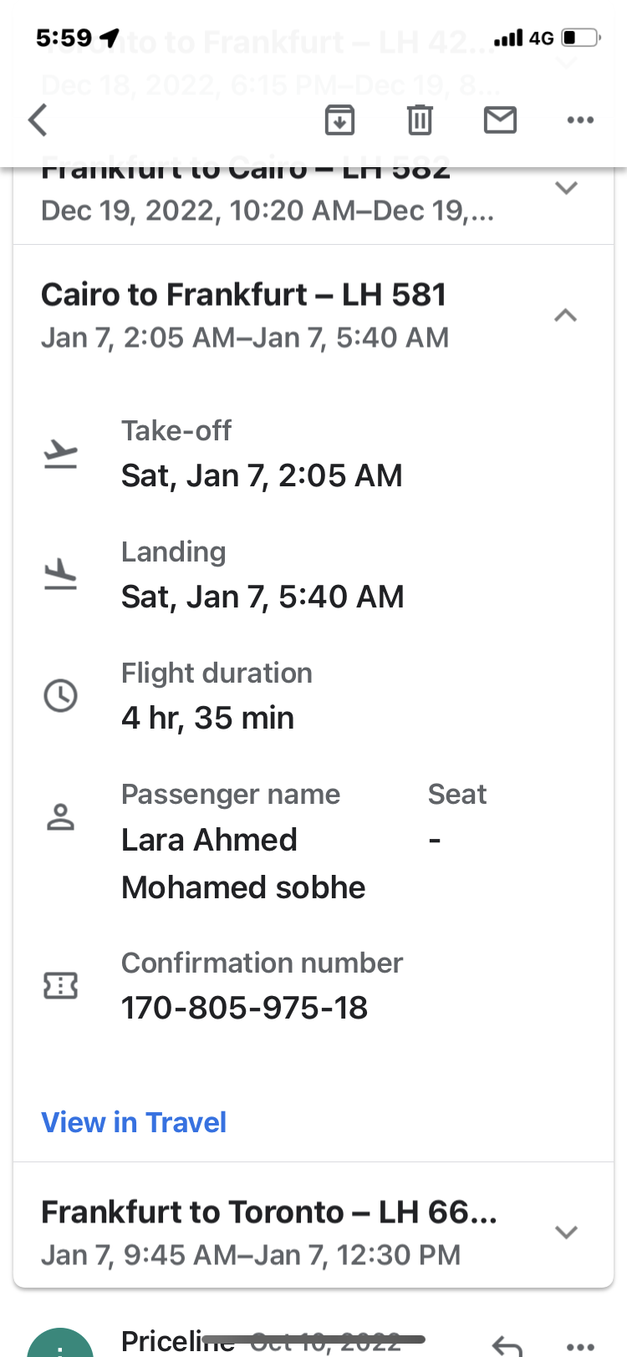Collapse the Cairo to Frankfurt LH 581 section

pos(566,315)
